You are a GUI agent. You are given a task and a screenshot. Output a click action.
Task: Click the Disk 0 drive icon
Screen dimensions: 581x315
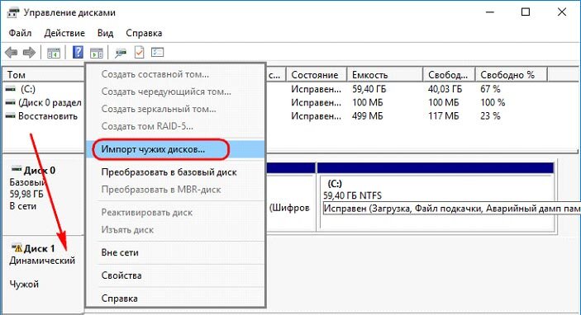coord(17,169)
